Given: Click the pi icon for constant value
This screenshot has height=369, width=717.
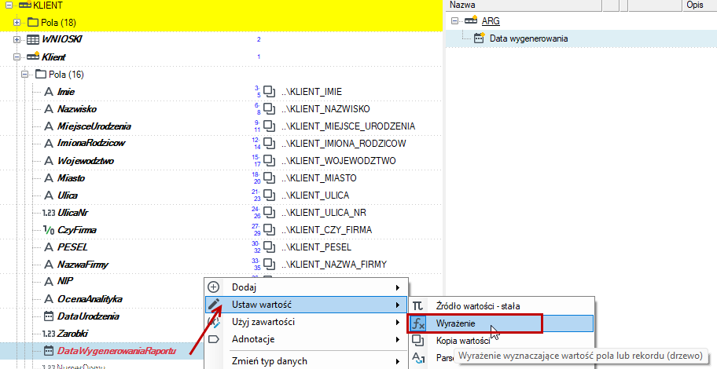Looking at the screenshot, I should click(417, 306).
